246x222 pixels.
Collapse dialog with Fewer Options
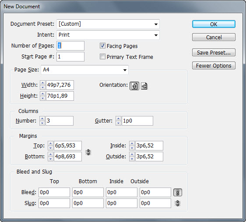(214, 66)
